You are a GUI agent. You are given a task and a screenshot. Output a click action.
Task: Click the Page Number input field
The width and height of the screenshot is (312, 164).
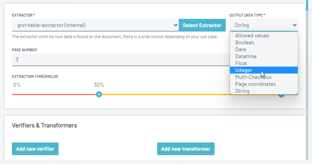(121, 60)
